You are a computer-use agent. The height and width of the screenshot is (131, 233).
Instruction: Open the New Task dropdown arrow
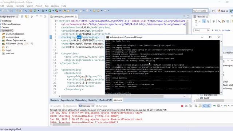tap(199, 21)
